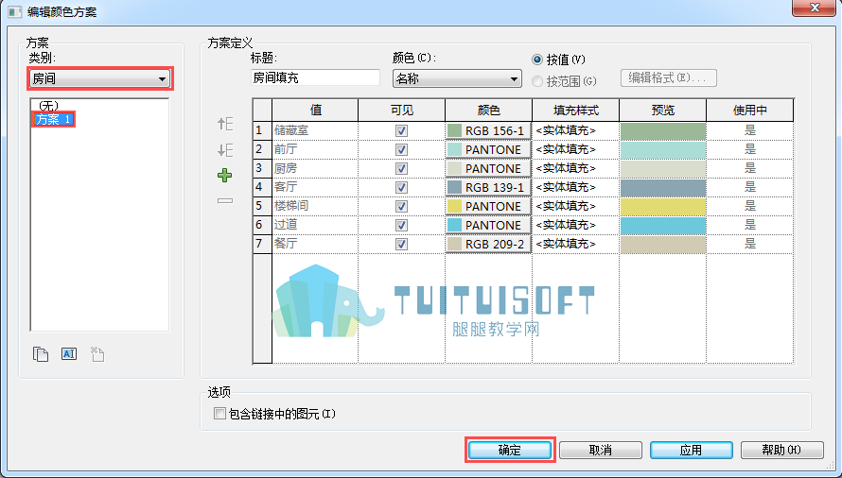This screenshot has width=842, height=478.
Task: Click the 取消 button
Action: click(601, 450)
